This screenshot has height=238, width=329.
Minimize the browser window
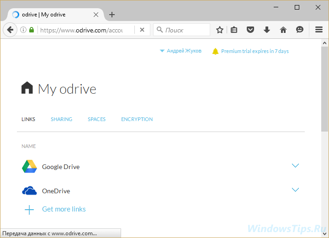click(x=276, y=7)
